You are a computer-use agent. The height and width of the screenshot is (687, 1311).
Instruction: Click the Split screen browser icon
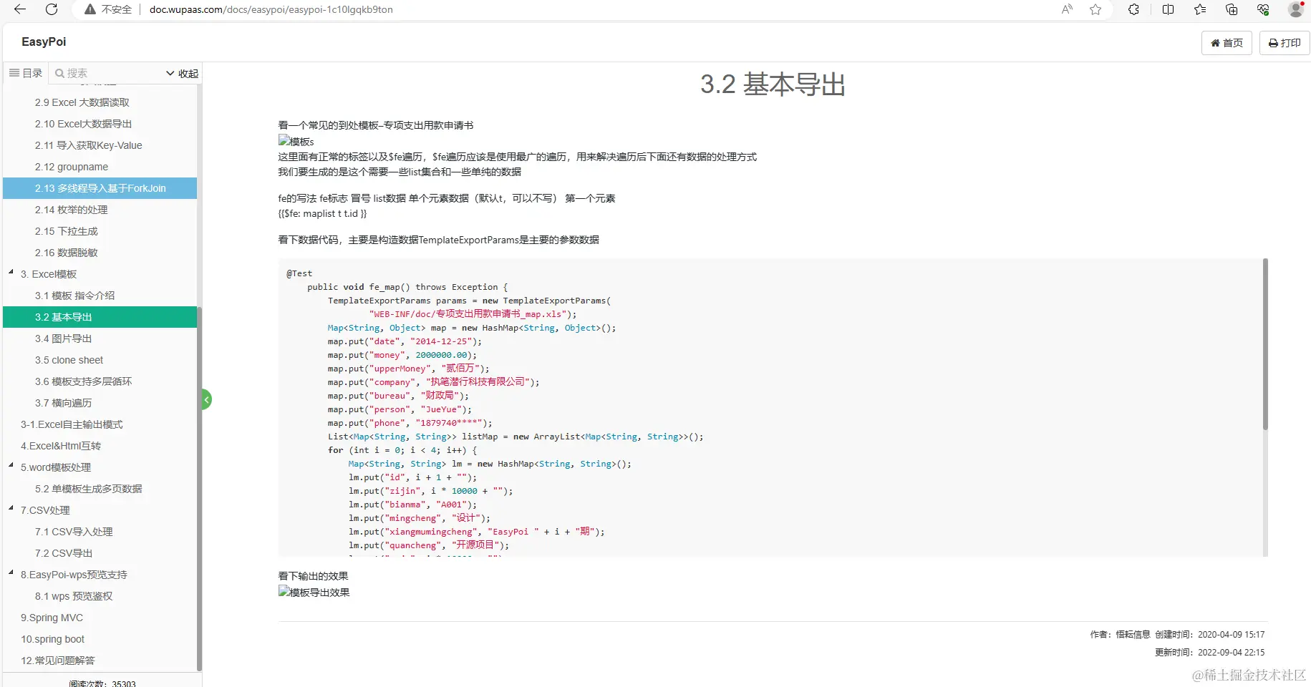pos(1167,9)
